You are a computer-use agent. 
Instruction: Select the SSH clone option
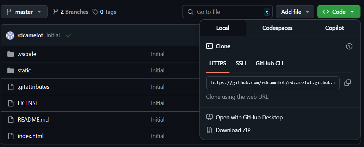(x=241, y=63)
